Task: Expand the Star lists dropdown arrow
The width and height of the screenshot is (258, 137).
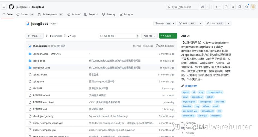Action: click(x=228, y=23)
